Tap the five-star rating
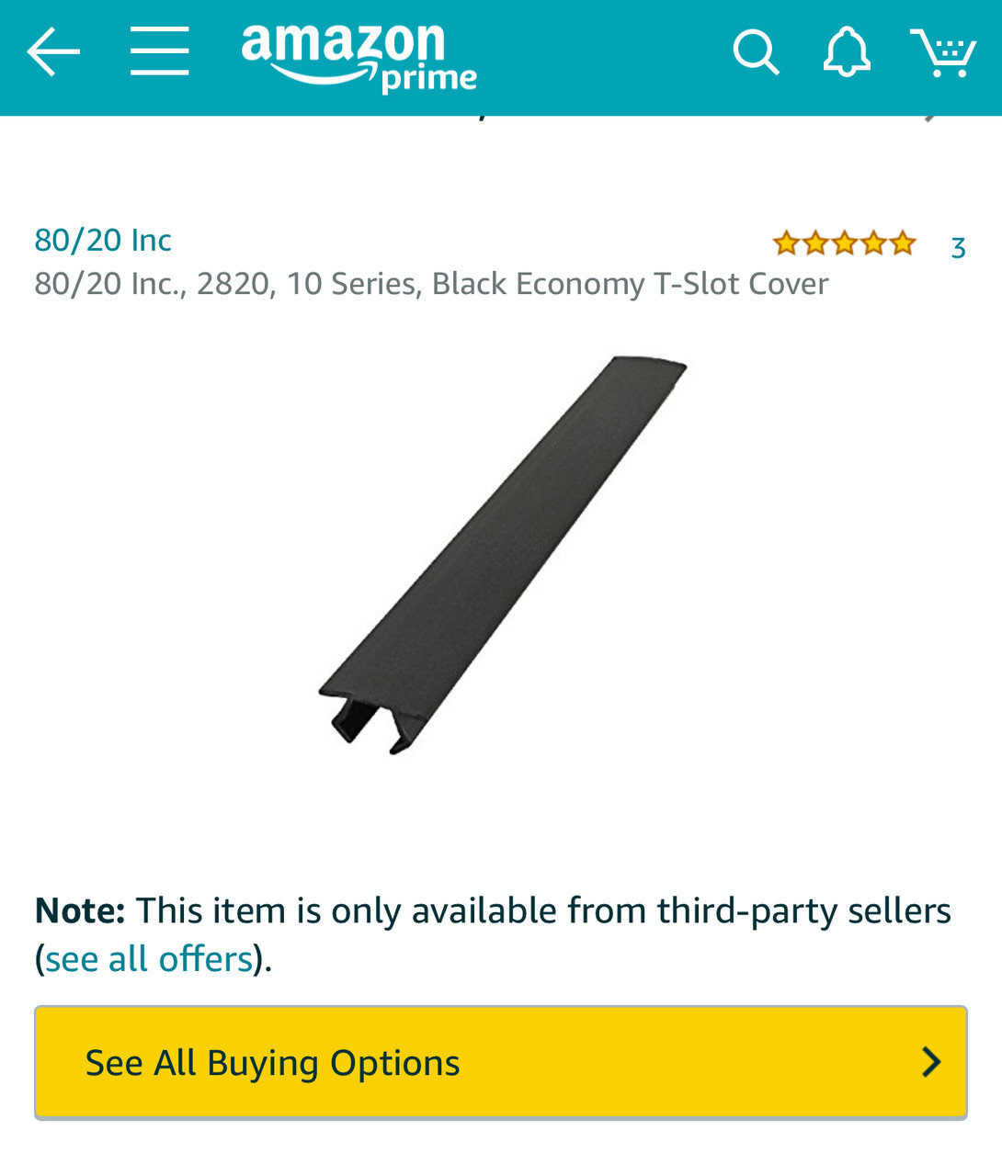1002x1175 pixels. (844, 243)
